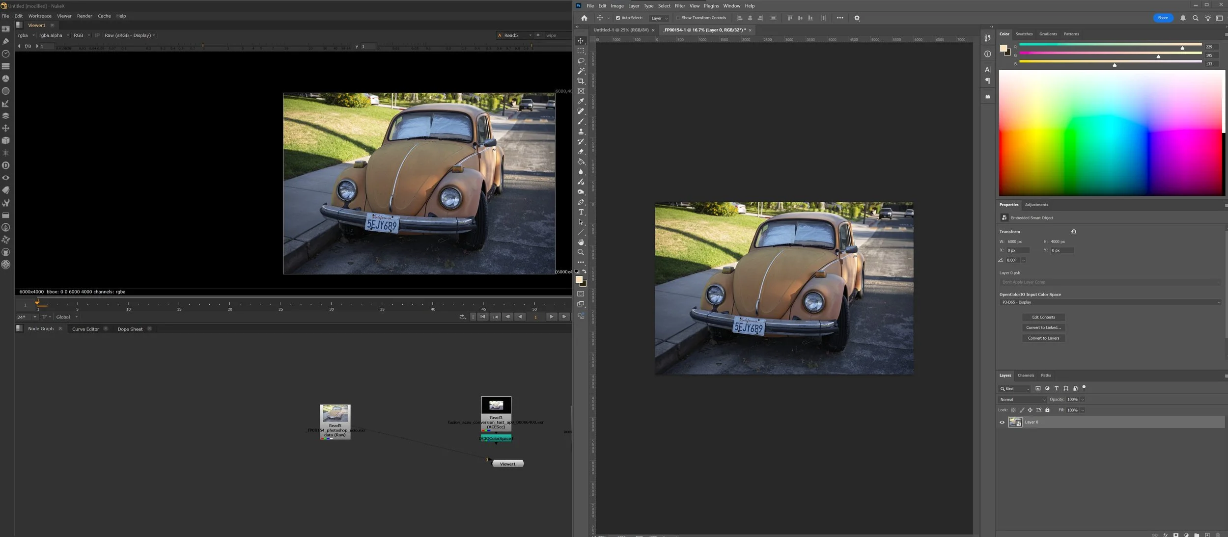
Task: Switch to the Channels tab
Action: (x=1026, y=376)
